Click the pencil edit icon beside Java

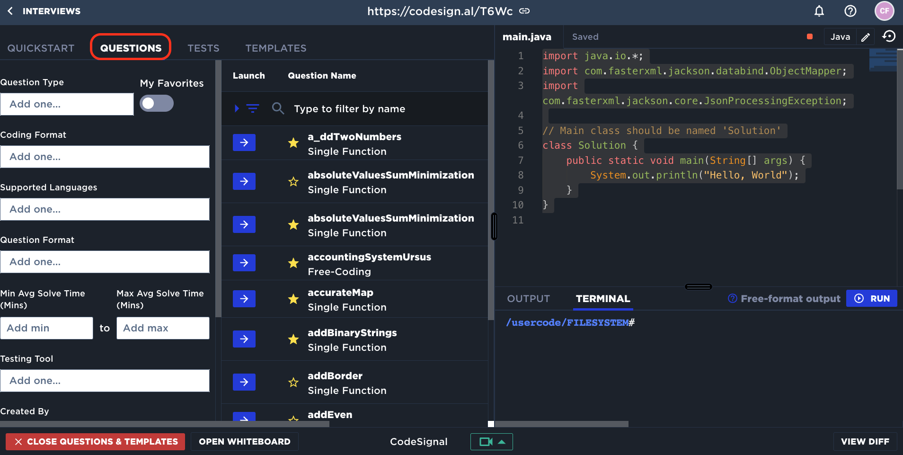click(865, 37)
